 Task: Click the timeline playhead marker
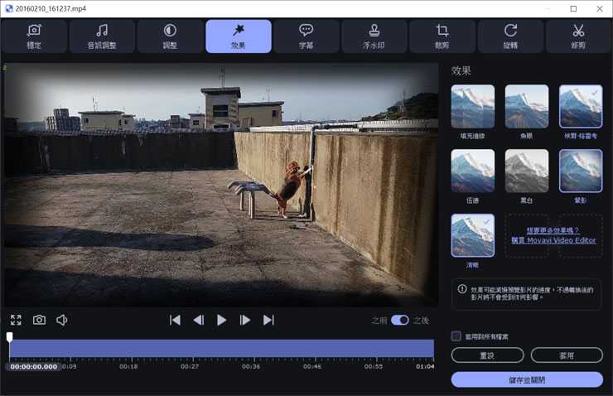[x=9, y=336]
